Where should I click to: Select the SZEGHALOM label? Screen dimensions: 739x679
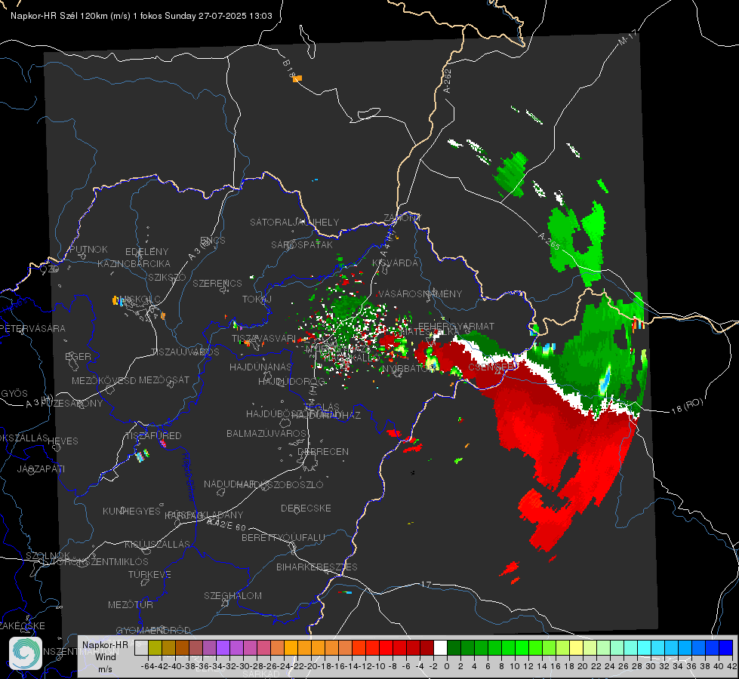point(232,595)
